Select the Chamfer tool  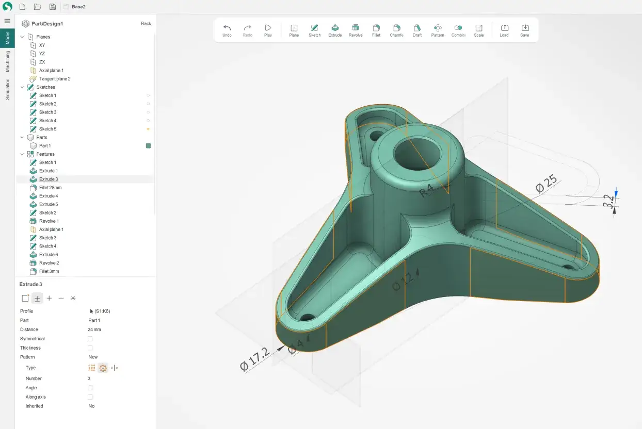coord(396,30)
